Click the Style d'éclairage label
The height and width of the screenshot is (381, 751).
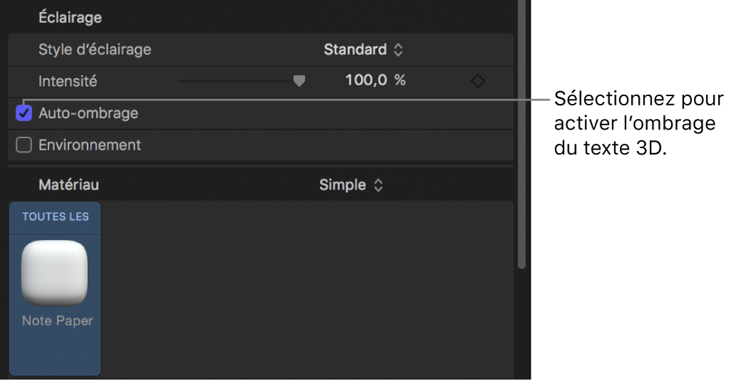[x=95, y=50]
